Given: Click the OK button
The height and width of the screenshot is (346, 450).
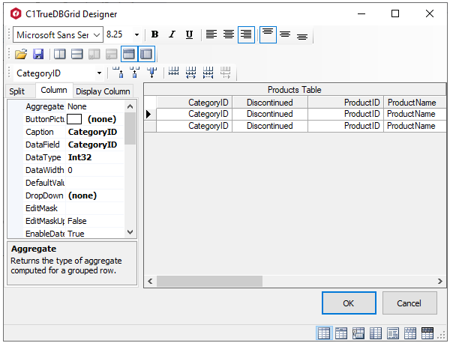Looking at the screenshot, I should (349, 303).
